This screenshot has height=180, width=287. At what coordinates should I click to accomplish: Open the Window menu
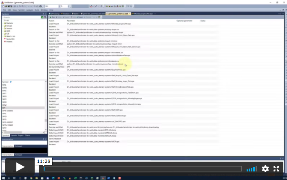[44, 10]
